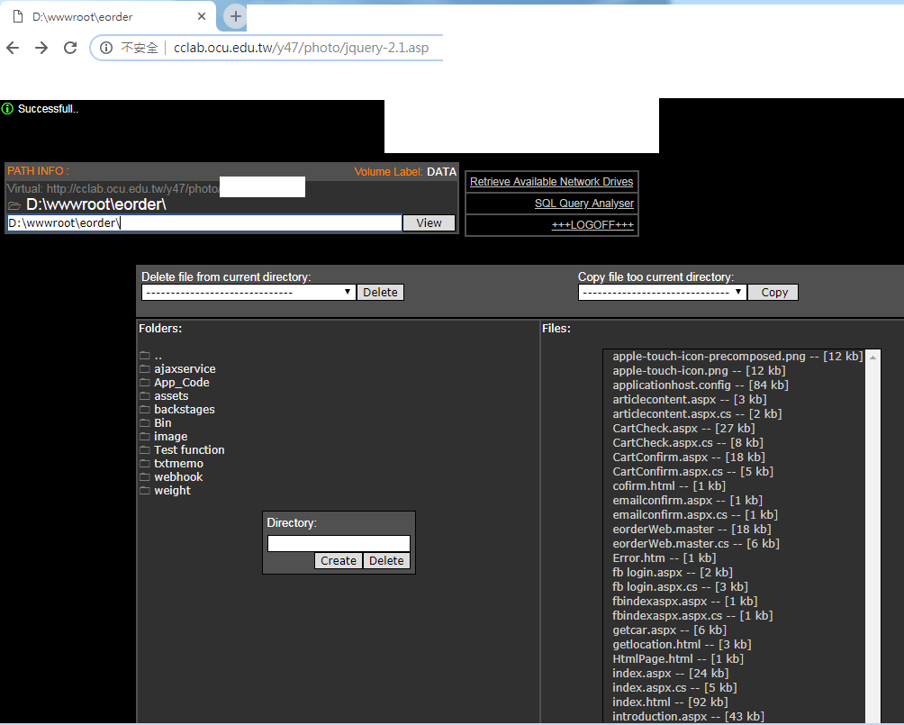Click the path input field with D:\wwwroot\eorder\
This screenshot has width=904, height=725.
point(204,223)
